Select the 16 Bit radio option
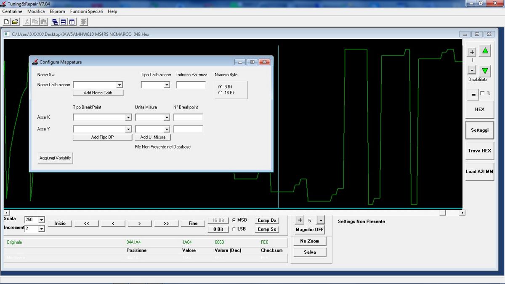The image size is (505, 284). pyautogui.click(x=220, y=93)
